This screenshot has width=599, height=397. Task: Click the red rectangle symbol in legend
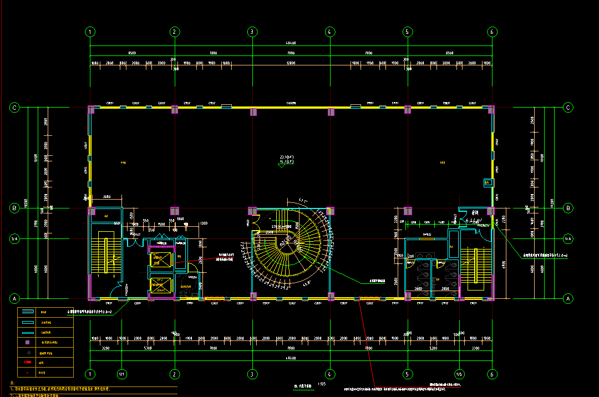(27, 363)
